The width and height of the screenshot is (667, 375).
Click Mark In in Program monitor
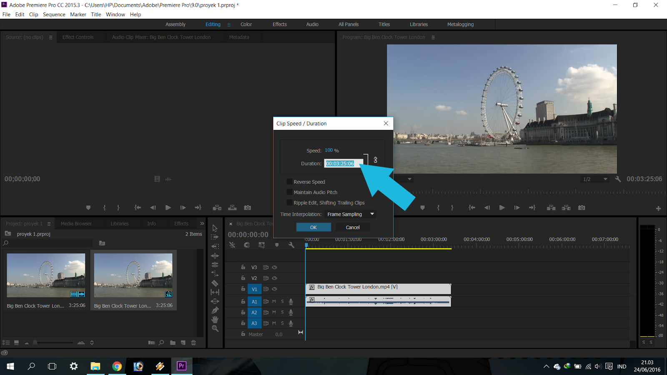tap(438, 207)
